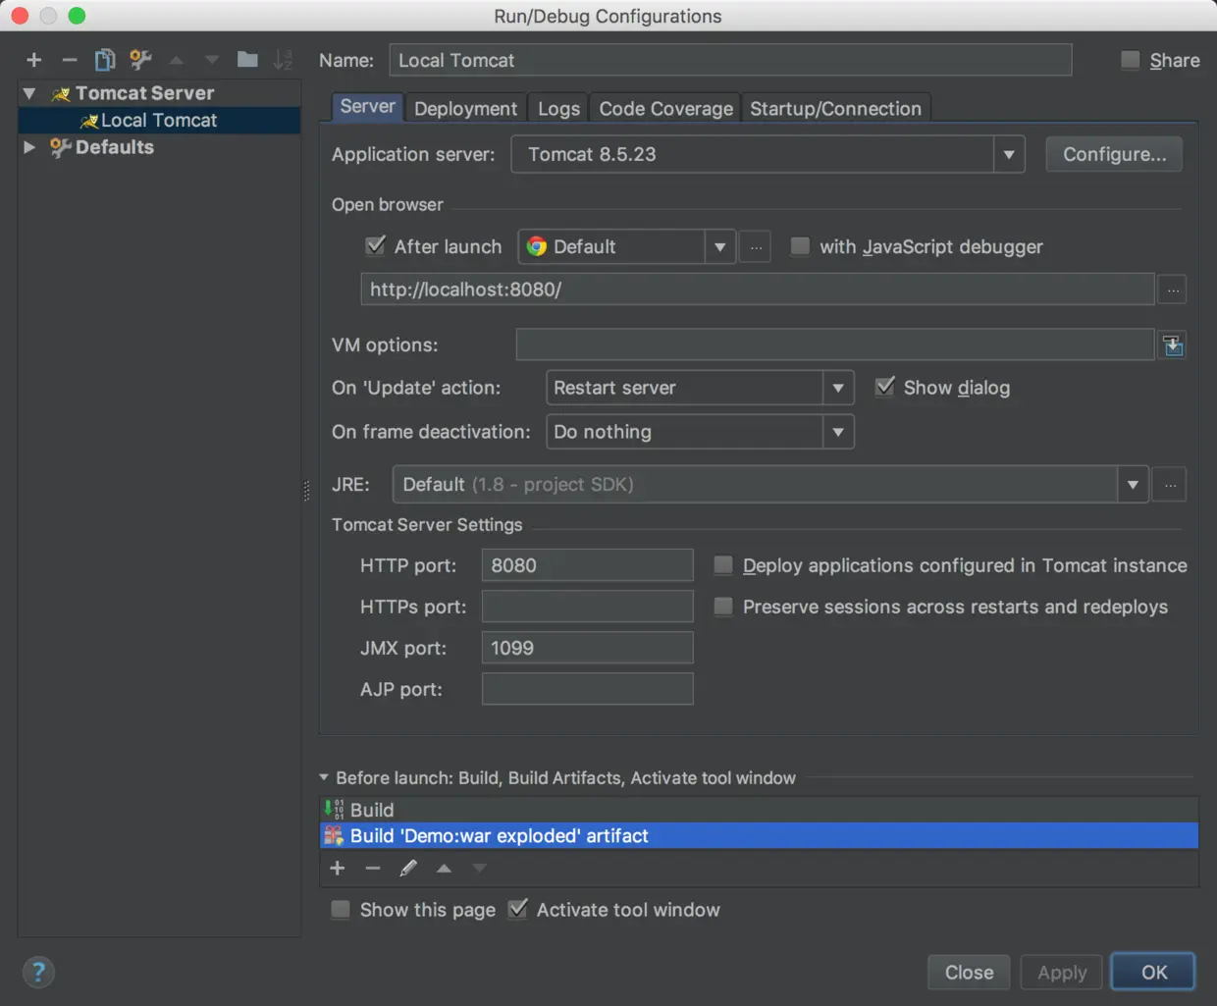Open the VM options expander icon
This screenshot has height=1006, width=1217.
1172,344
